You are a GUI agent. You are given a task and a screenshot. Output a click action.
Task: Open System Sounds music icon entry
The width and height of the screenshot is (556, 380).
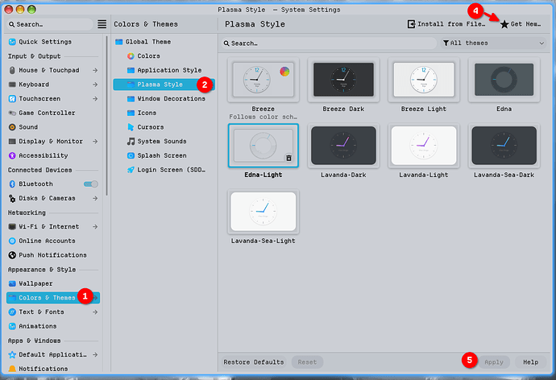(131, 142)
